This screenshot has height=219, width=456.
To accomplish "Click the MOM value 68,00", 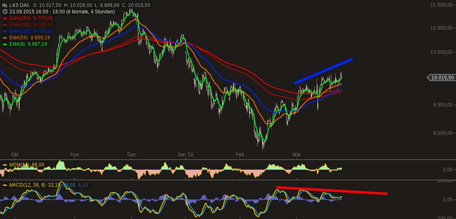I will [38, 165].
